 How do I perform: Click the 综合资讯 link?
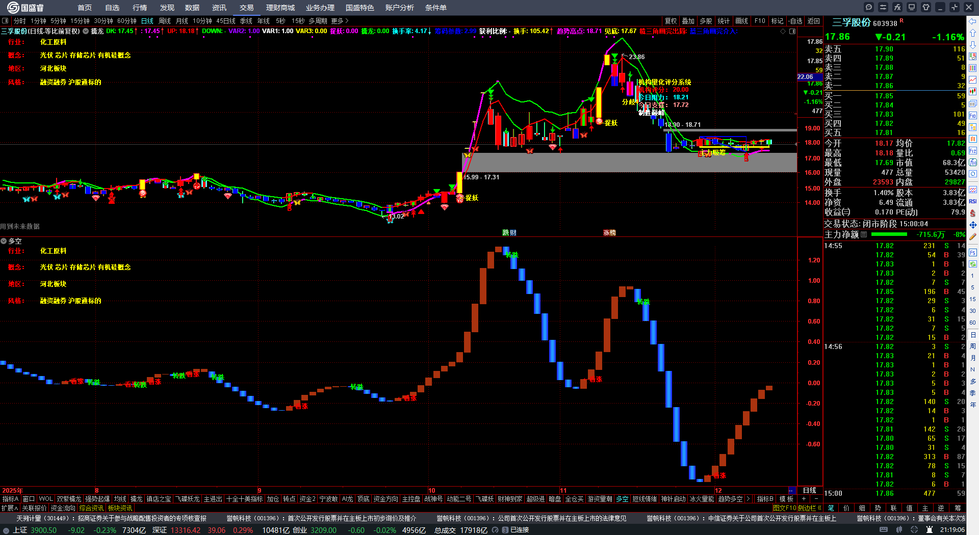[x=91, y=508]
